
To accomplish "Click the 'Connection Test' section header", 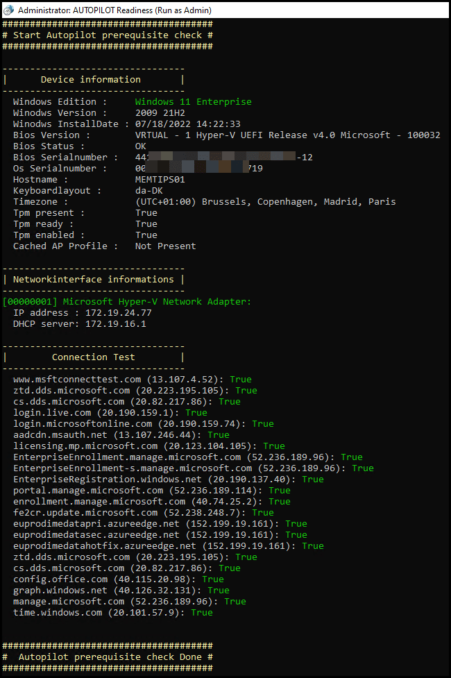I will coord(93,357).
